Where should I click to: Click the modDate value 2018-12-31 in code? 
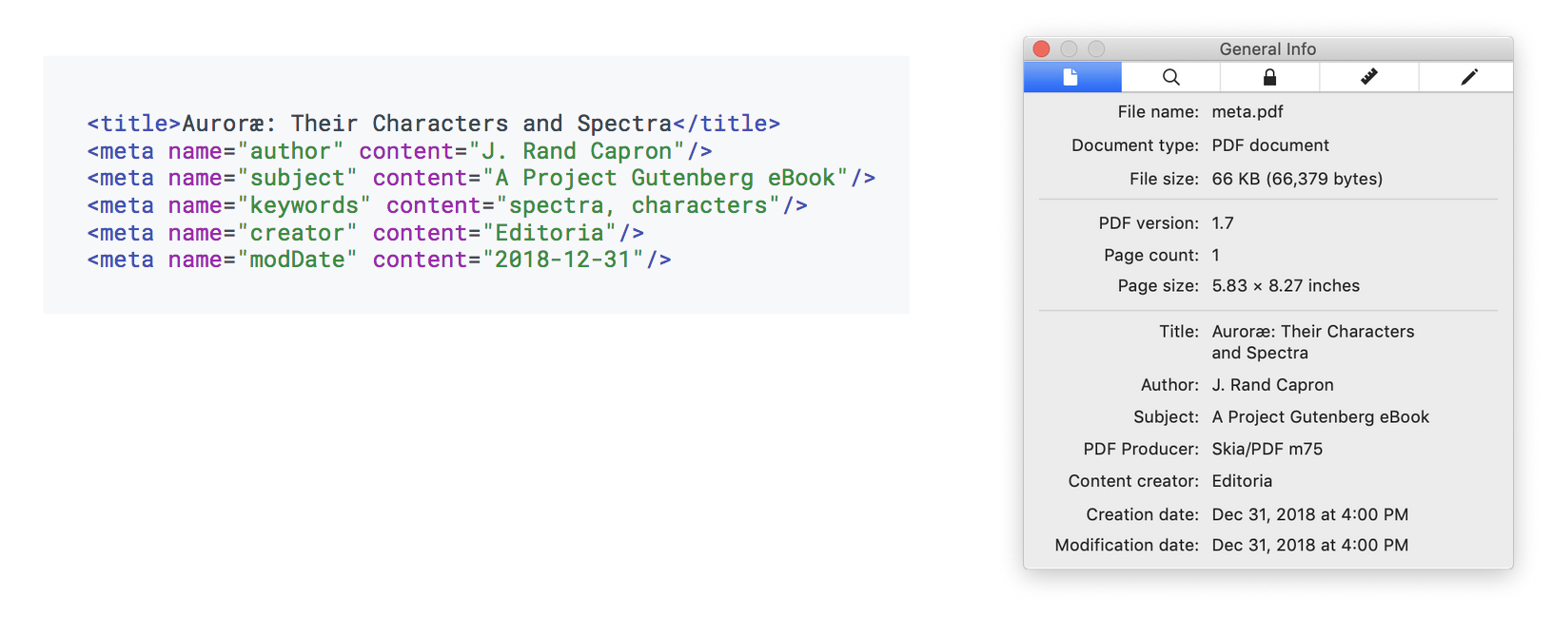(x=562, y=260)
